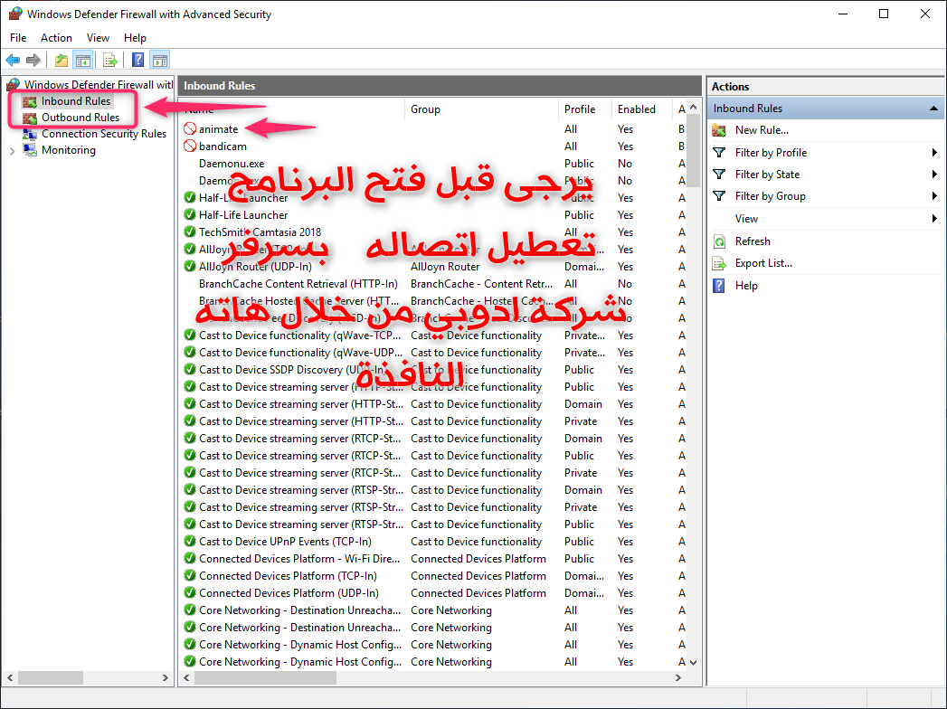Sort rules by the Enabled column header
The height and width of the screenshot is (709, 947).
(637, 109)
